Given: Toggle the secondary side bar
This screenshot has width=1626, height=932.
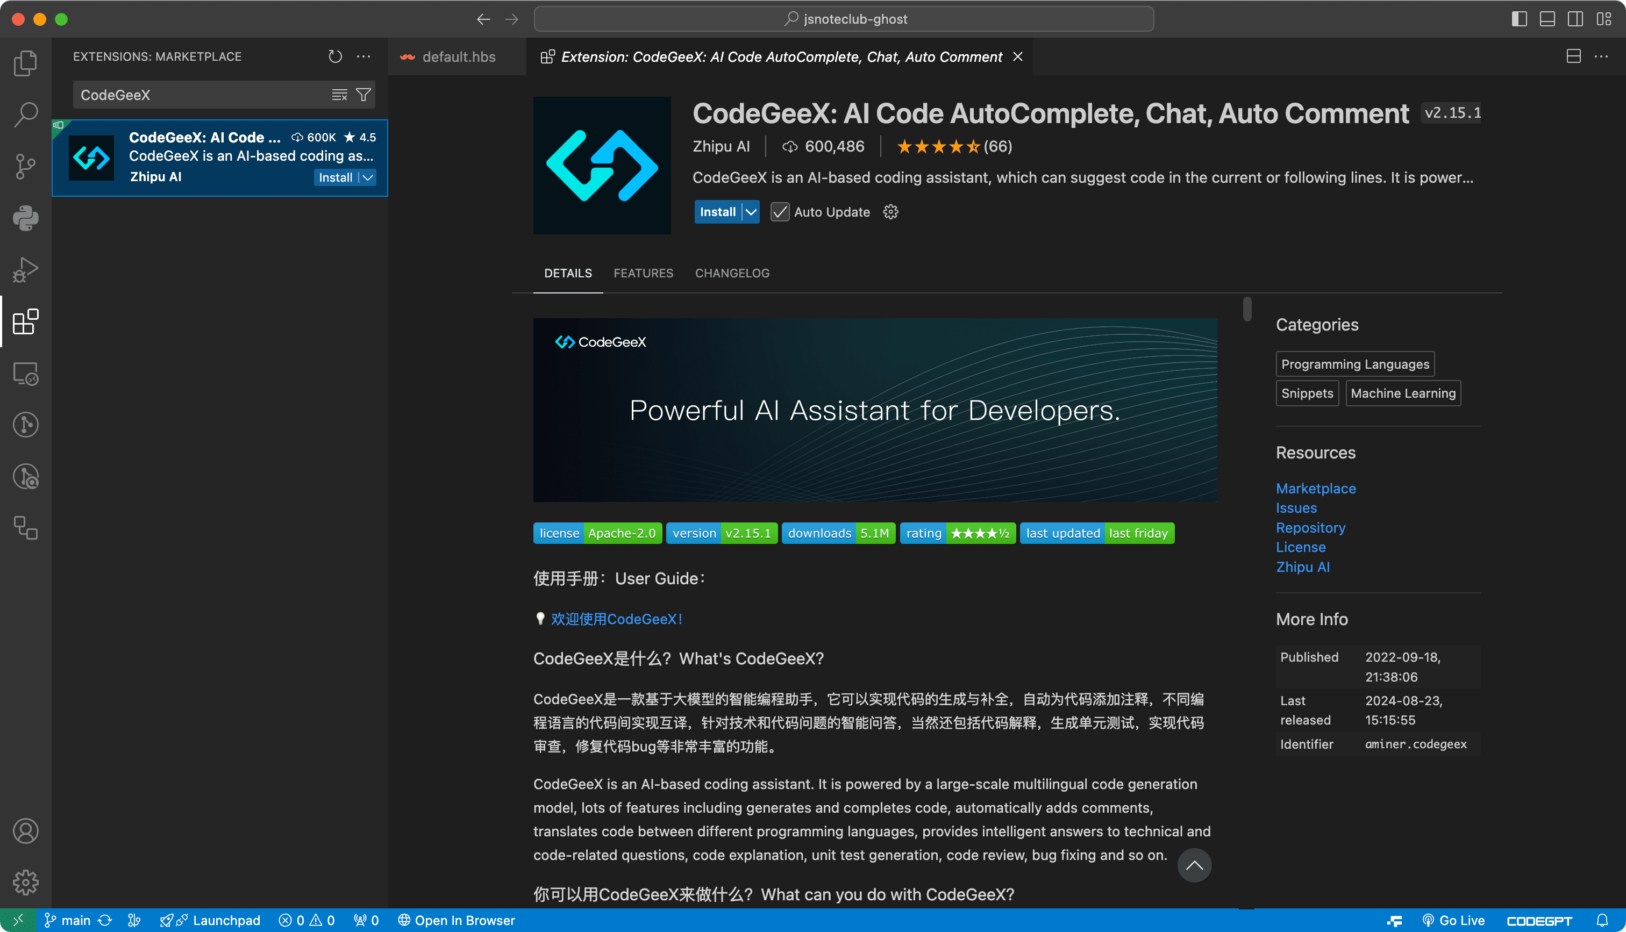Looking at the screenshot, I should (x=1575, y=19).
